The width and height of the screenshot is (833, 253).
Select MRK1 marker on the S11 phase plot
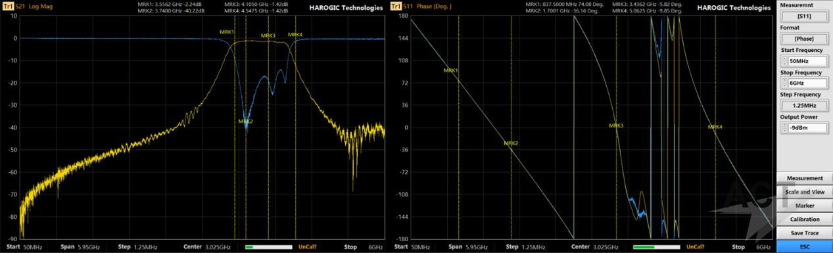451,70
